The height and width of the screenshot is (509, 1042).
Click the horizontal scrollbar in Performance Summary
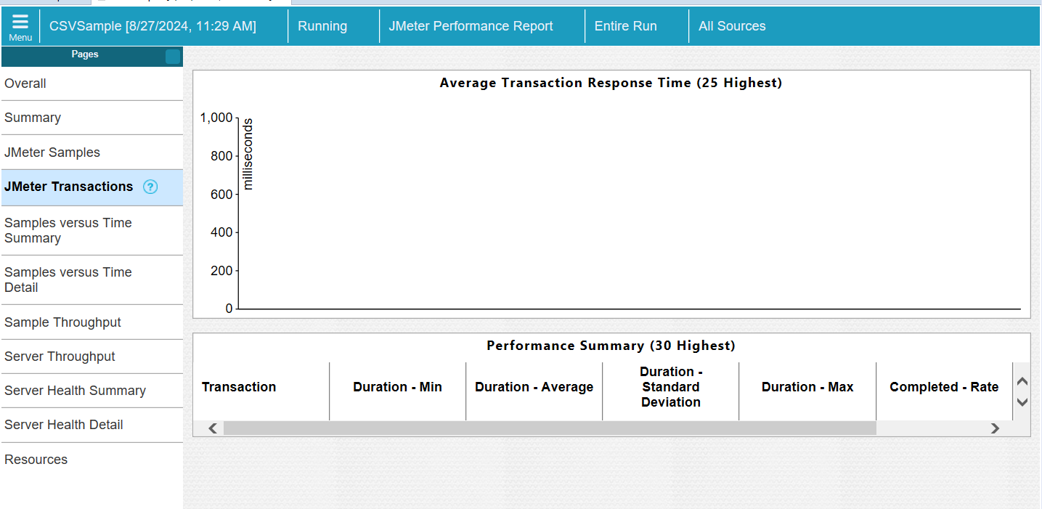coord(549,428)
